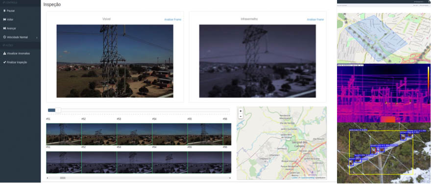The width and height of the screenshot is (436, 187).
Task: Open the OpenStreetMap attribution link
Action: click(x=307, y=178)
